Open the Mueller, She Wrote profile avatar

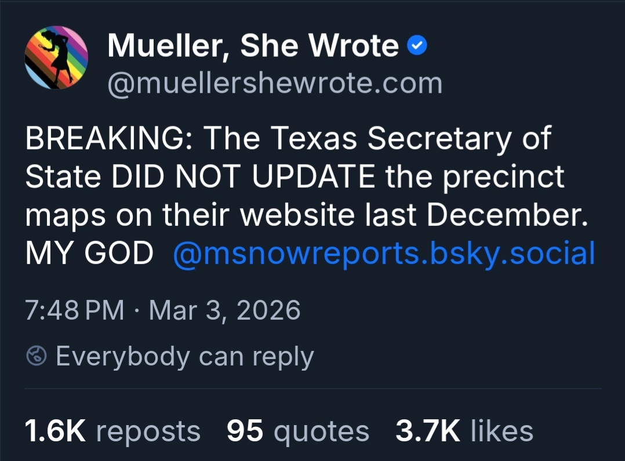point(57,58)
